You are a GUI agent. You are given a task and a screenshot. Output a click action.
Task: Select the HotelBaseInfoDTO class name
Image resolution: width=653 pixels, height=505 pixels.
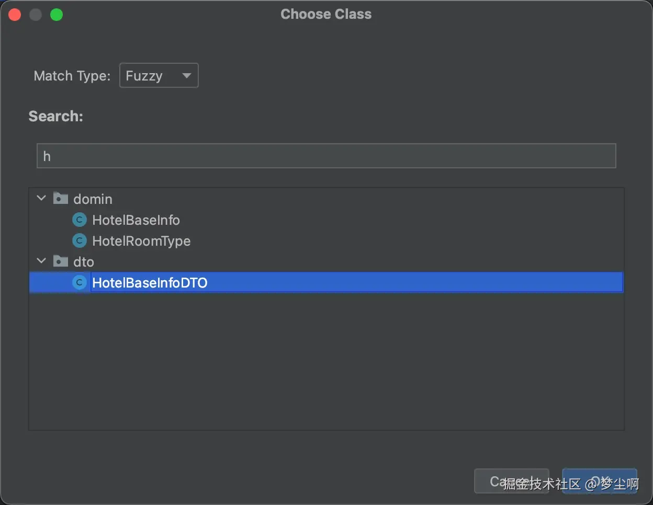pyautogui.click(x=150, y=283)
